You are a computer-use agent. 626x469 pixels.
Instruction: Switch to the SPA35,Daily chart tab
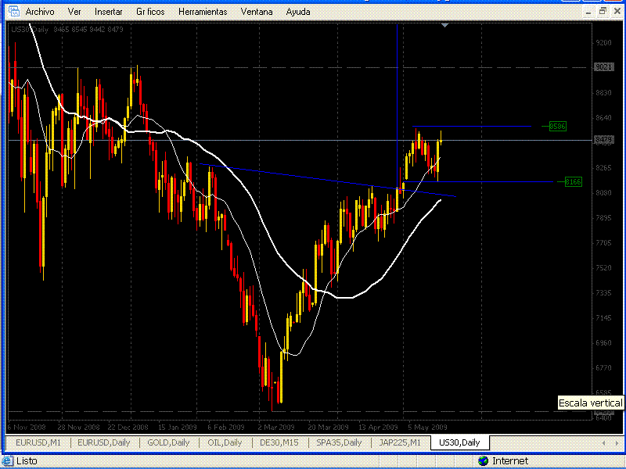tap(339, 442)
